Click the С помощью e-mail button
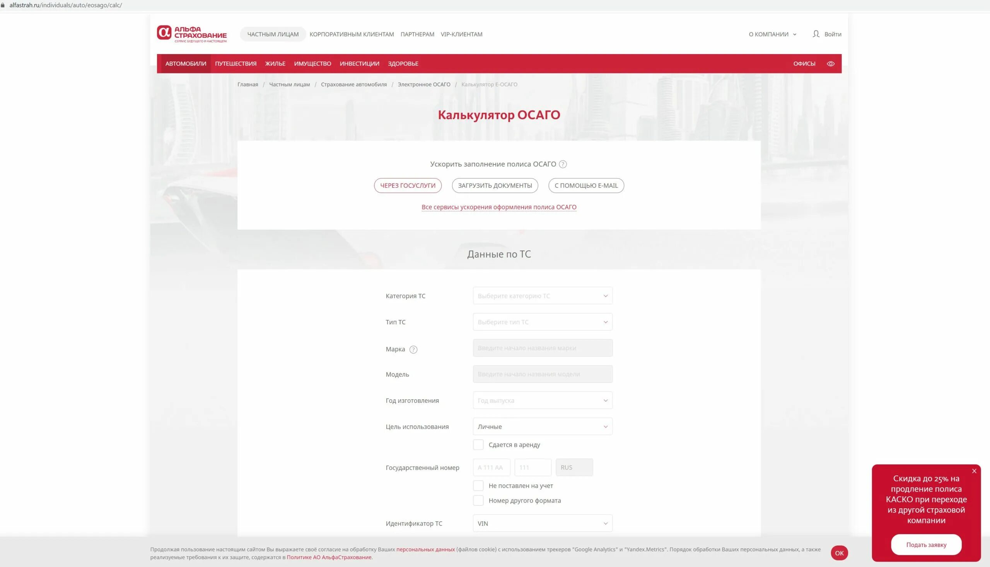The width and height of the screenshot is (990, 567). 586,186
